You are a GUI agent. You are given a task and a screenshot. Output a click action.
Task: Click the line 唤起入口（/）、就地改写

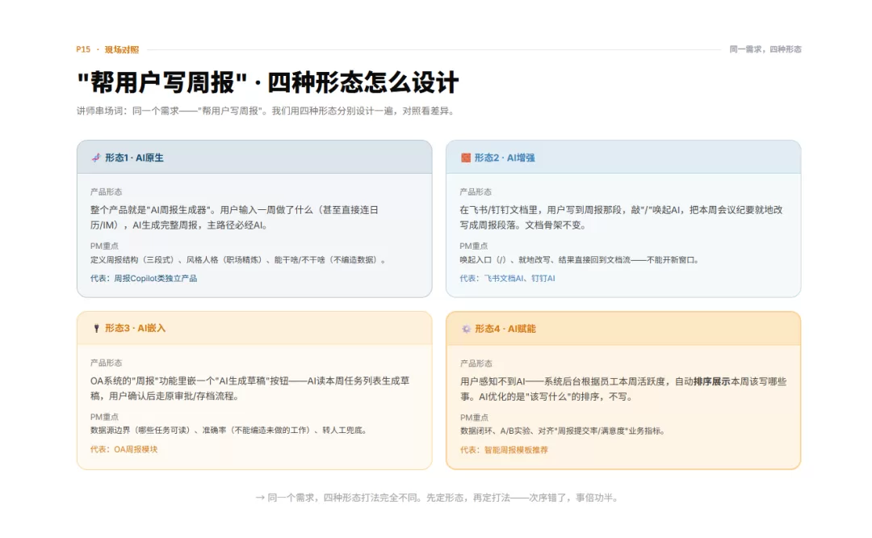tap(580, 260)
